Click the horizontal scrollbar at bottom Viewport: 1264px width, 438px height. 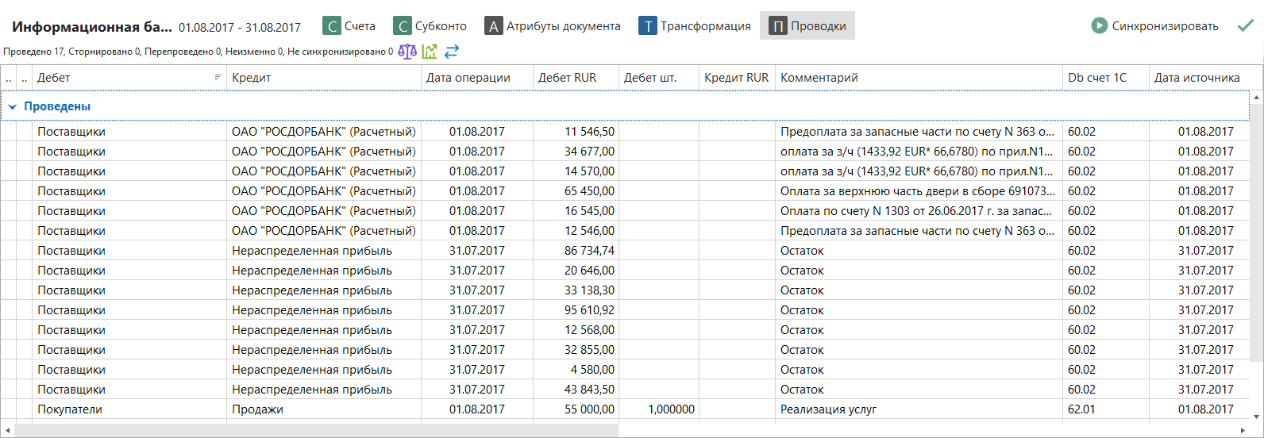316,430
